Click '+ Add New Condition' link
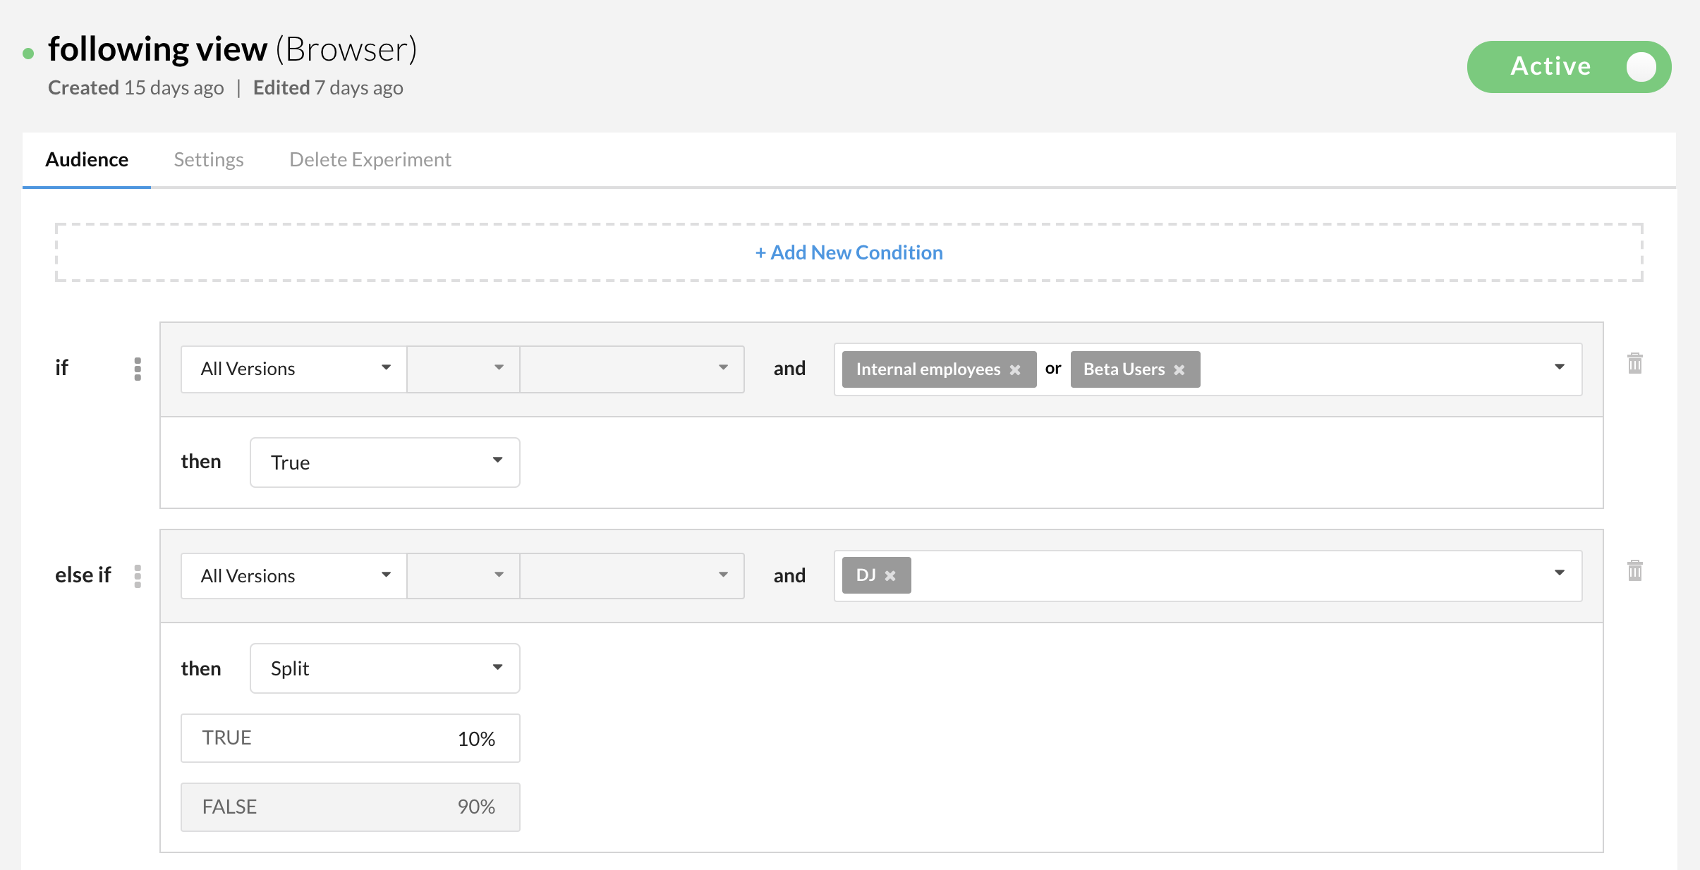 (849, 252)
